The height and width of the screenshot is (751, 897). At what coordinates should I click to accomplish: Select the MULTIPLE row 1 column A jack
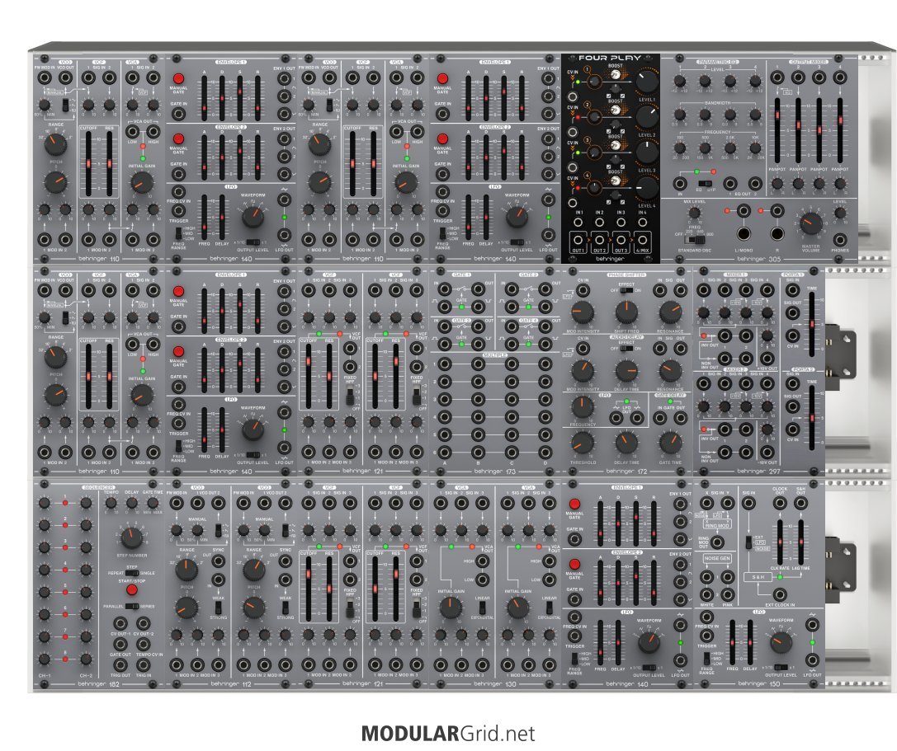coord(445,364)
